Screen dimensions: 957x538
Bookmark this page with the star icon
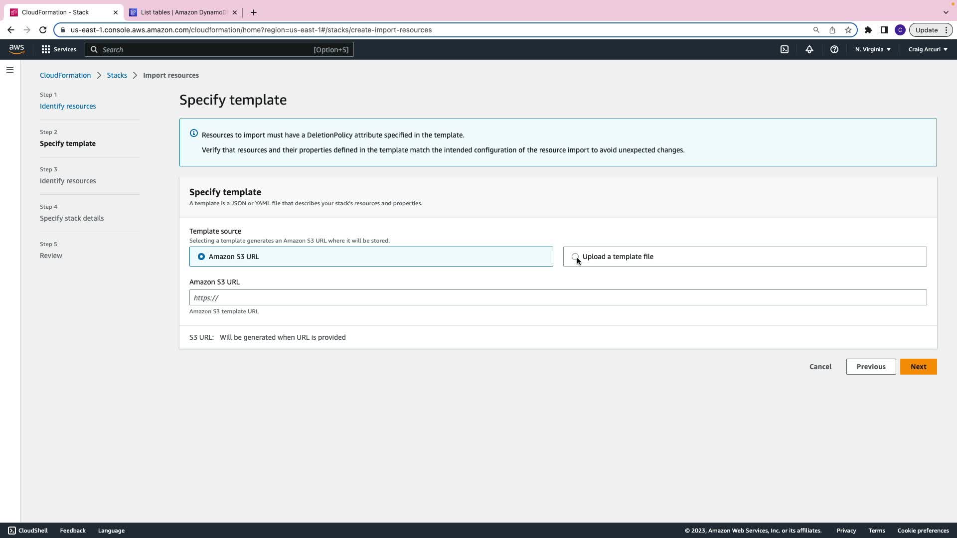[x=848, y=30]
